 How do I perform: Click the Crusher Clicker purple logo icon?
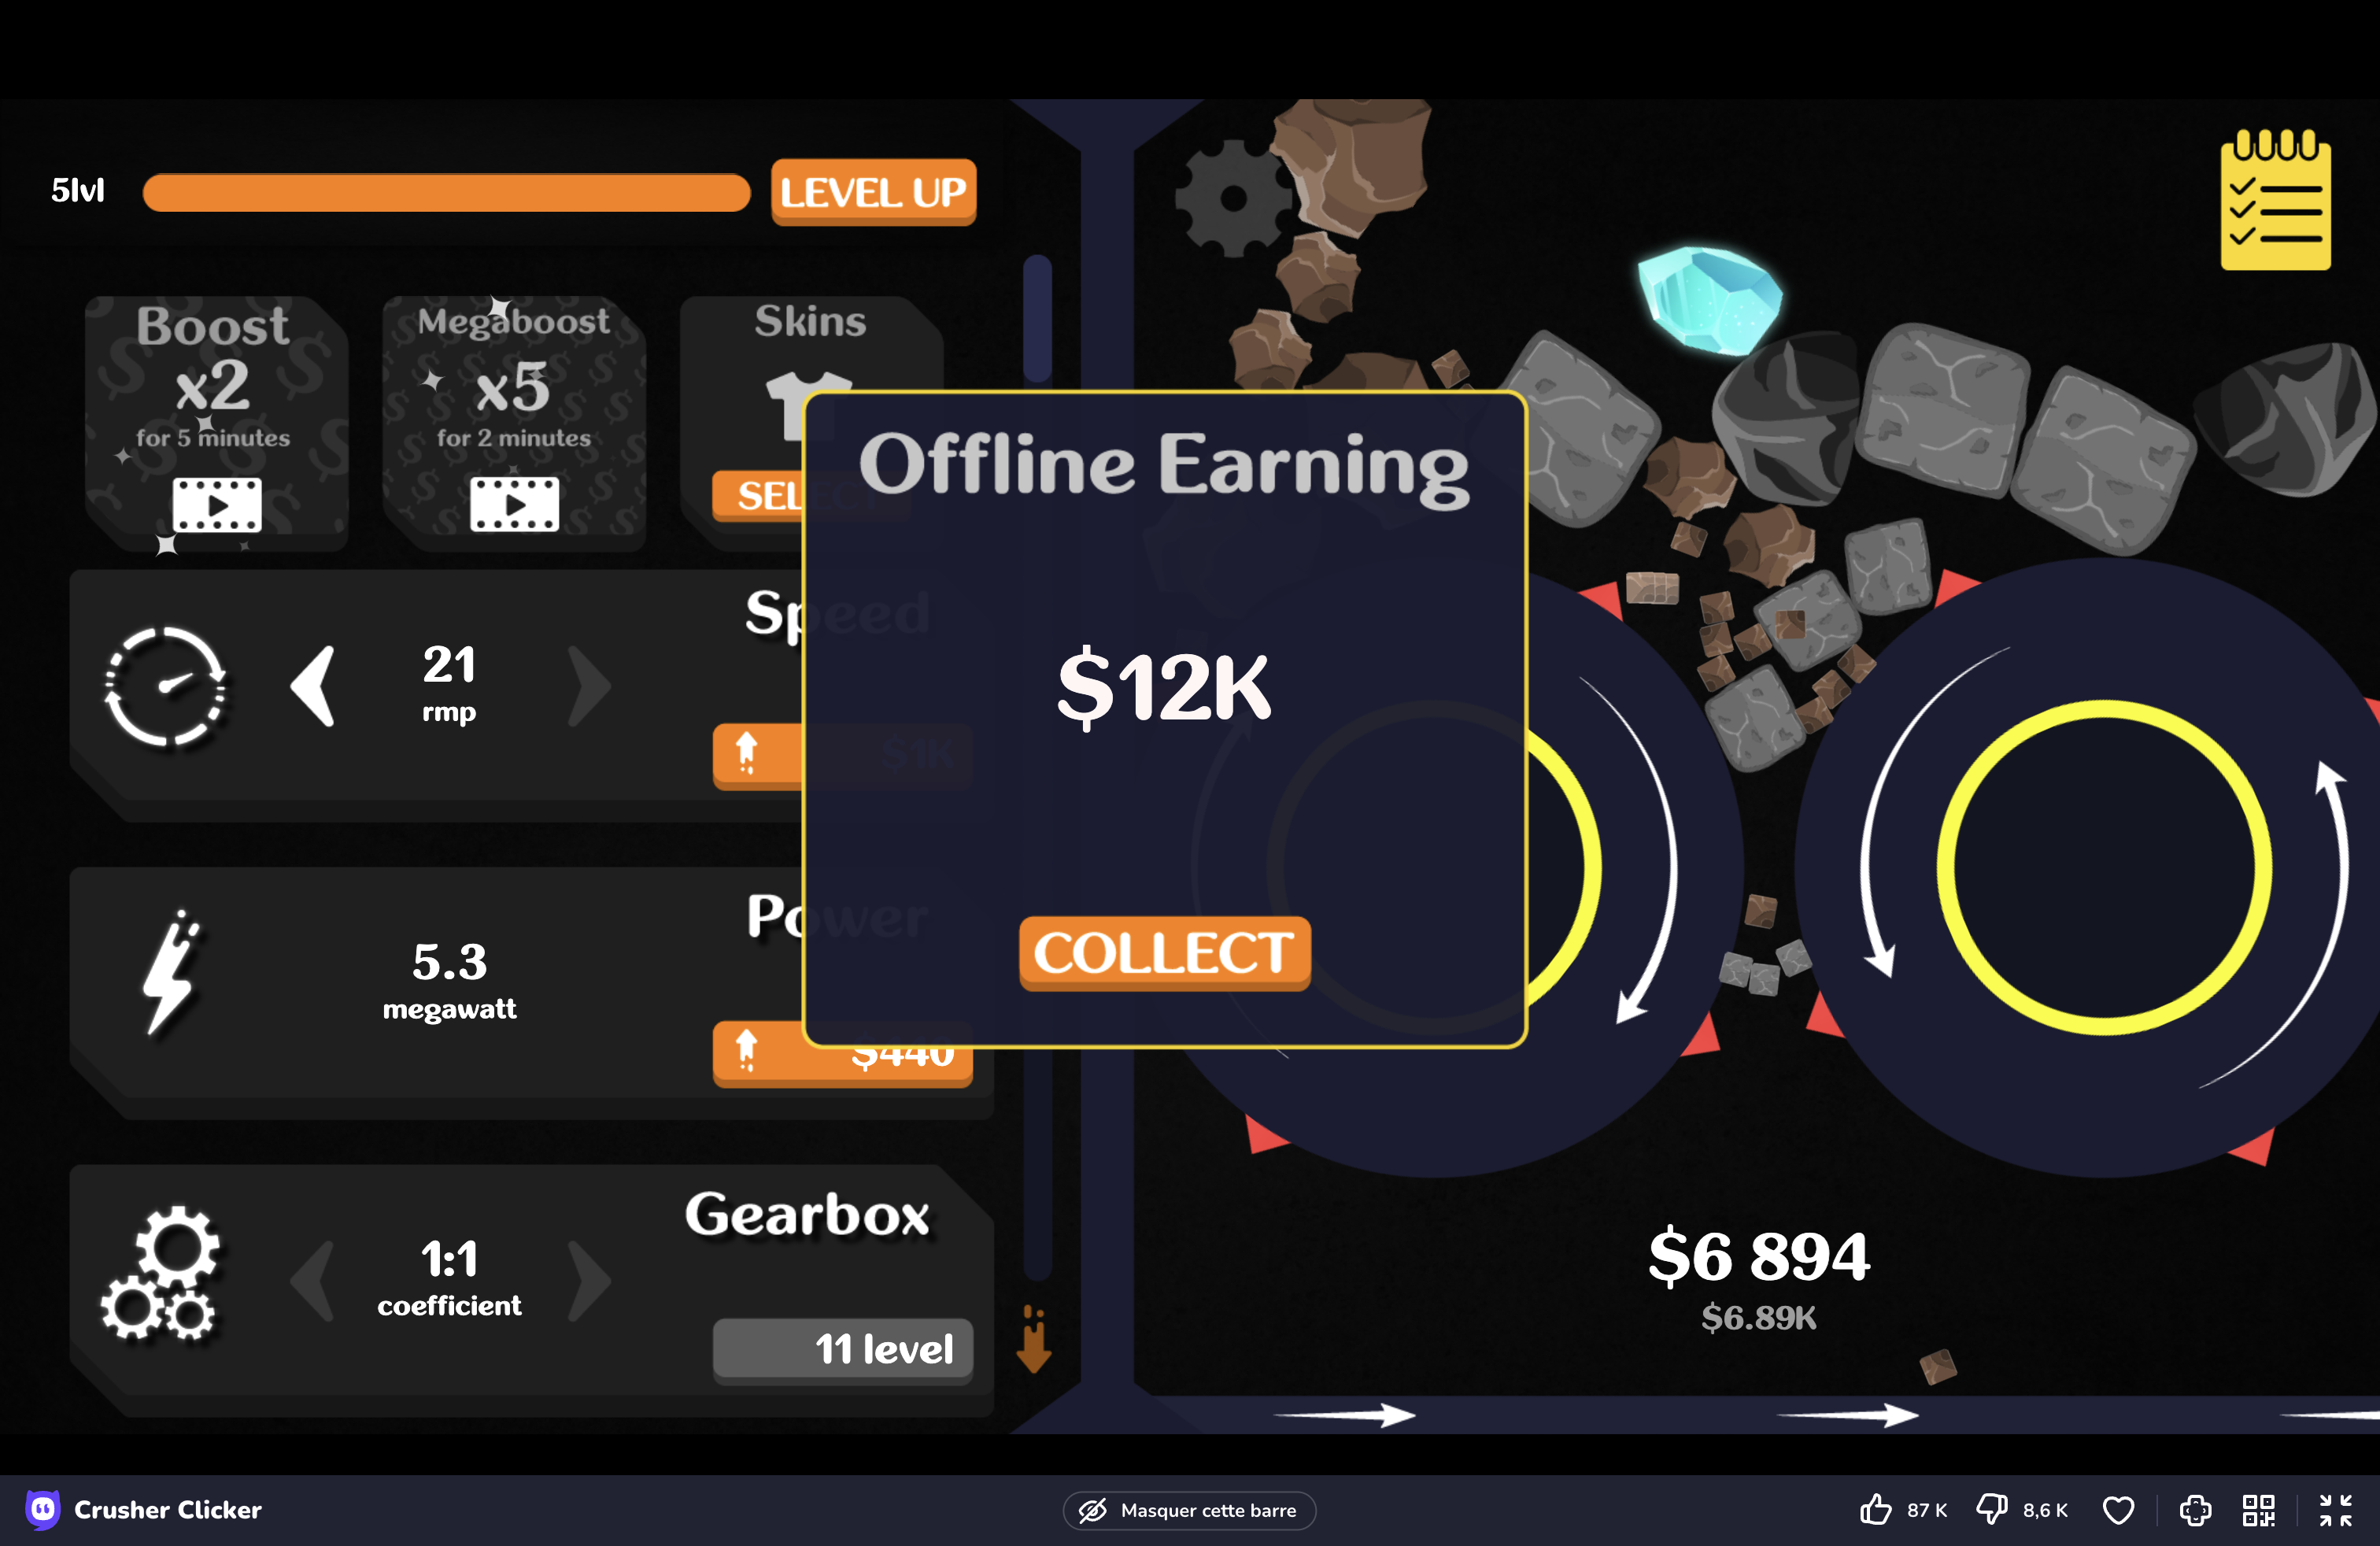(x=42, y=1509)
